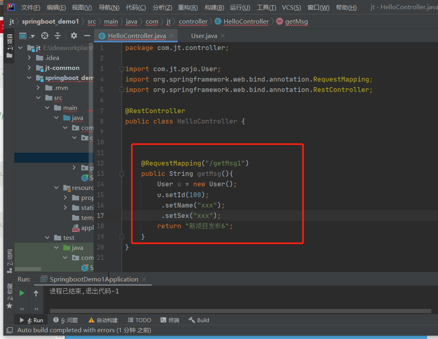Open the 代码(C) menu

[x=136, y=8]
